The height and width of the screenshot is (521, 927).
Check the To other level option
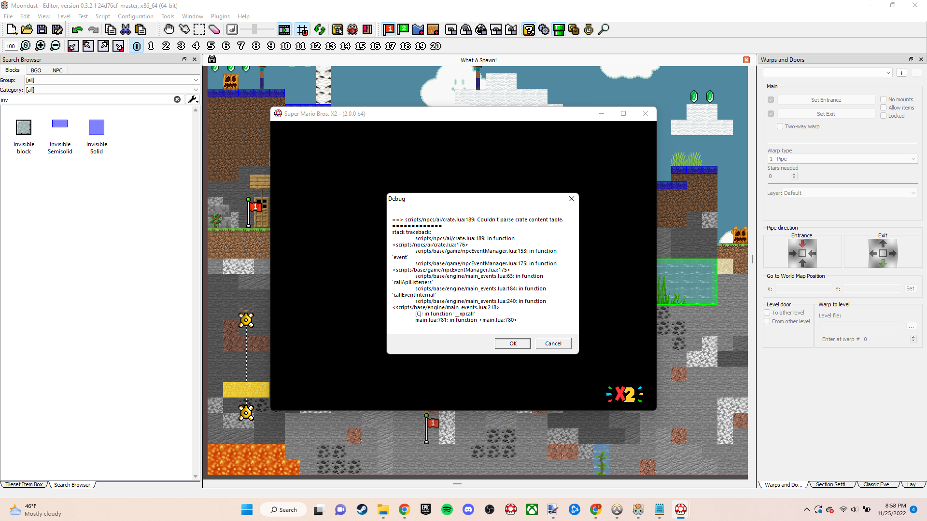coord(767,313)
